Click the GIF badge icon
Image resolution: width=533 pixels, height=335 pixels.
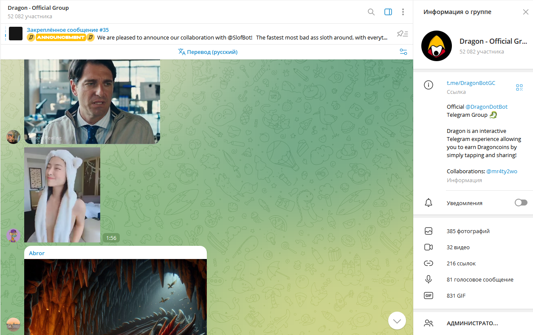coord(429,296)
